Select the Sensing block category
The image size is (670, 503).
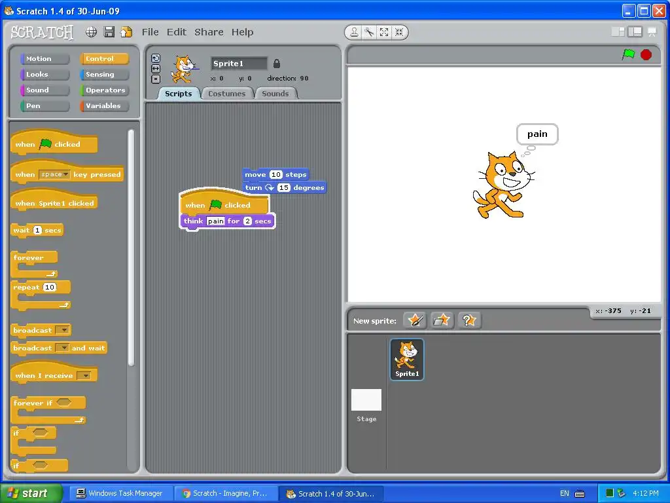(104, 75)
